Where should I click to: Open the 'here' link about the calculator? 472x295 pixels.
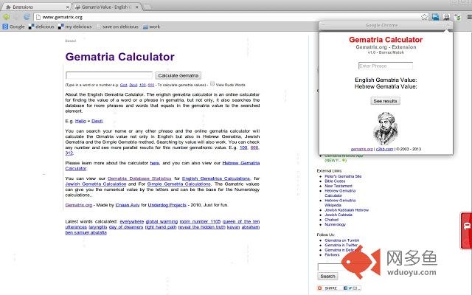tap(154, 163)
